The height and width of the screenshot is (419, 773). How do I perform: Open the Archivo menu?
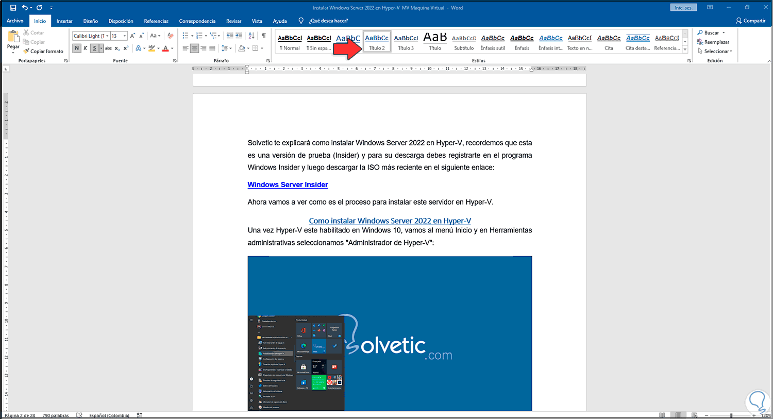(x=15, y=21)
